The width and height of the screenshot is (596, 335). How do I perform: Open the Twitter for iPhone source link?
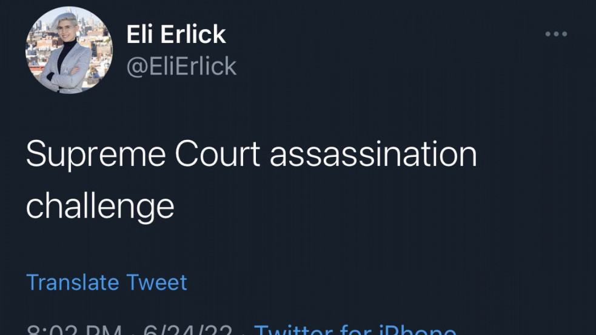(x=355, y=330)
